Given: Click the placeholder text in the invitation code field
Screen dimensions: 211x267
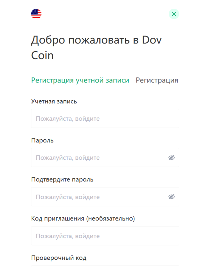Looking at the screenshot, I should click(68, 236).
